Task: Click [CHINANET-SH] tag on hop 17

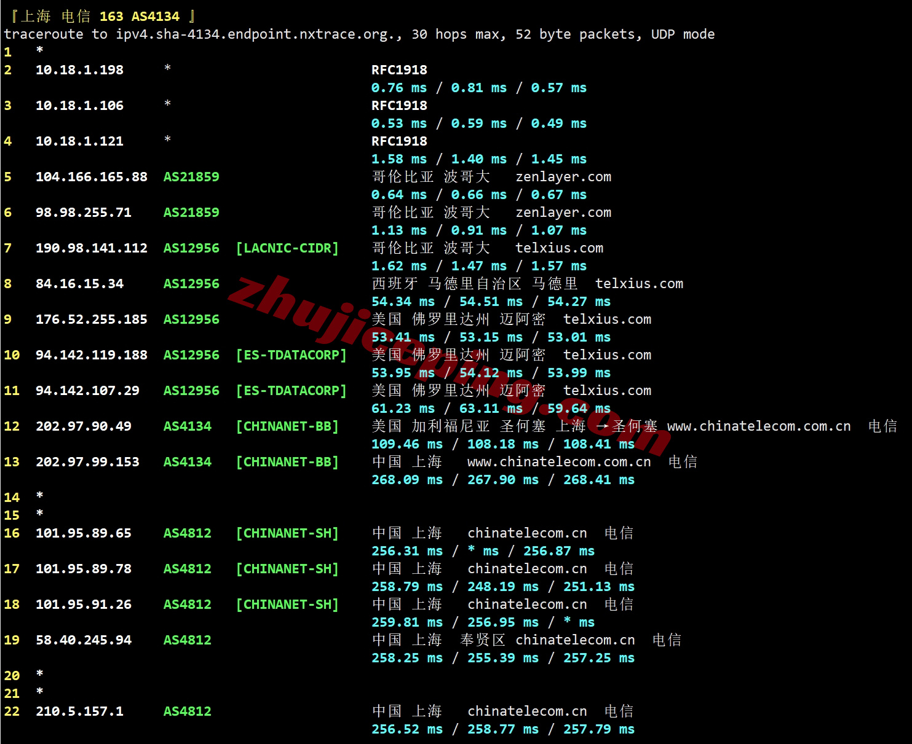Action: pos(287,569)
